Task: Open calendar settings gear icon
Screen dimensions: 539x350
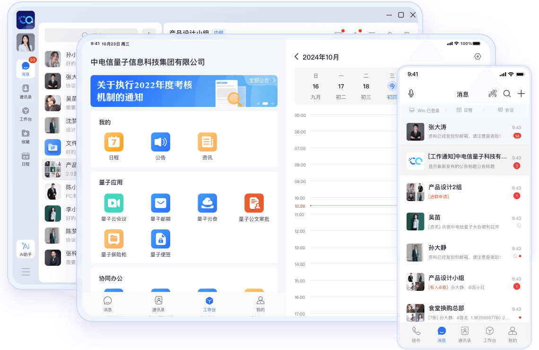Action: 478,55
